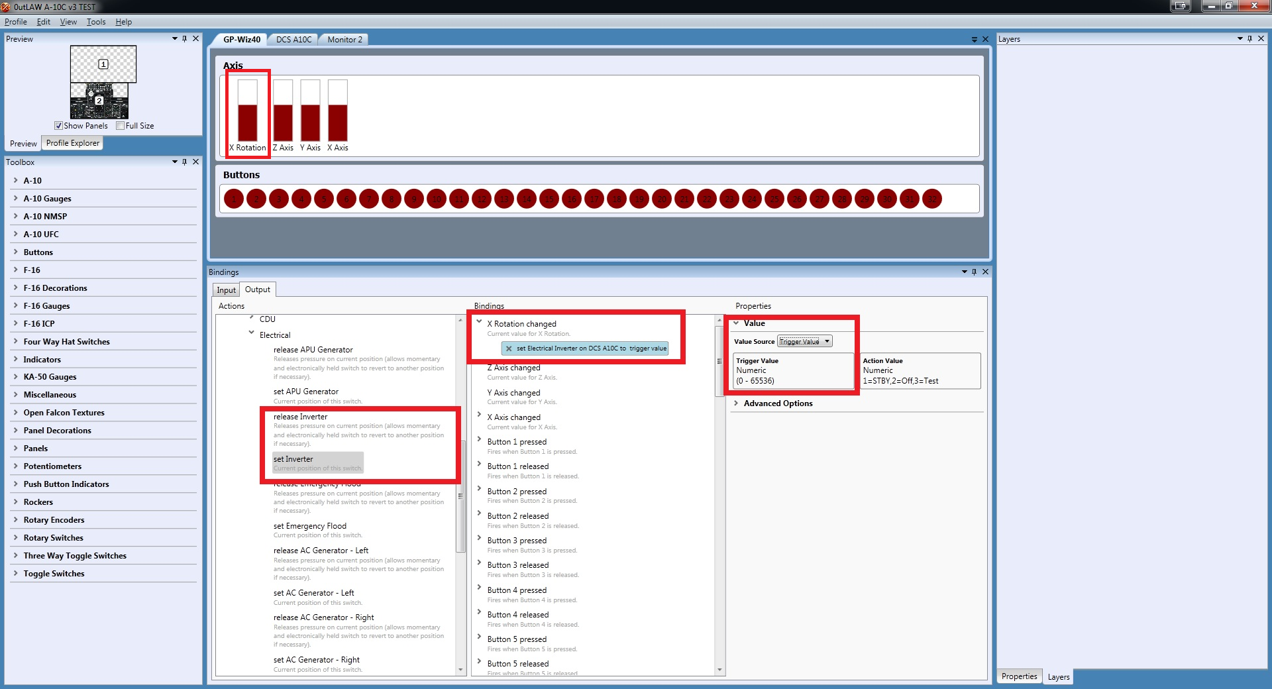This screenshot has height=689, width=1272.
Task: Open Bindings panel options arrow
Action: coord(965,272)
